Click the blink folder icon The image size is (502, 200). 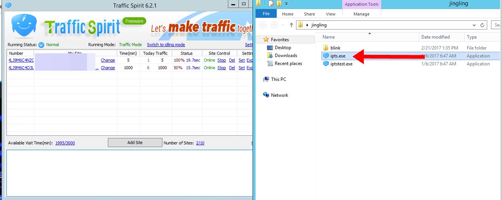[x=326, y=48]
